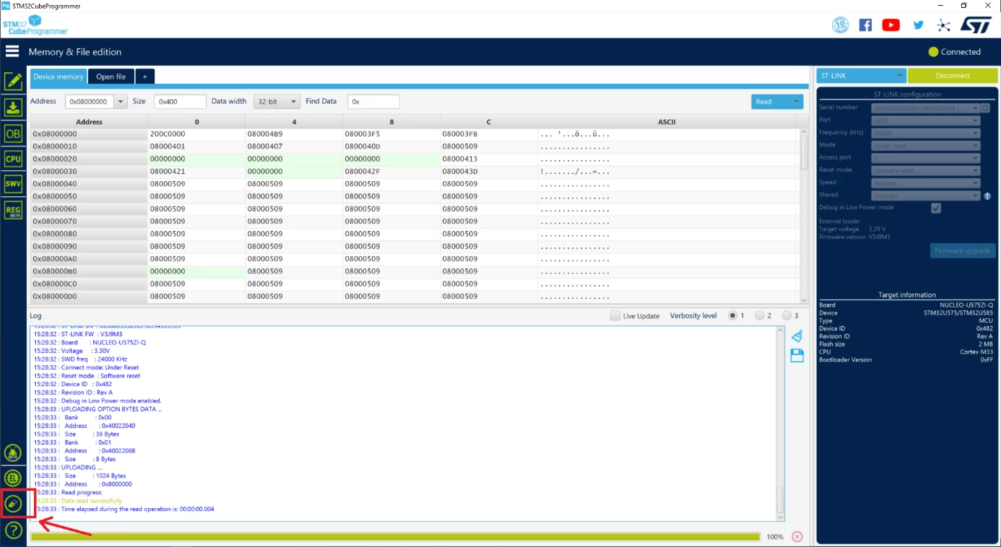Viewport: 1001px width, 547px height.
Task: Click the STM32CubeProgrammer logo
Action: pos(35,25)
